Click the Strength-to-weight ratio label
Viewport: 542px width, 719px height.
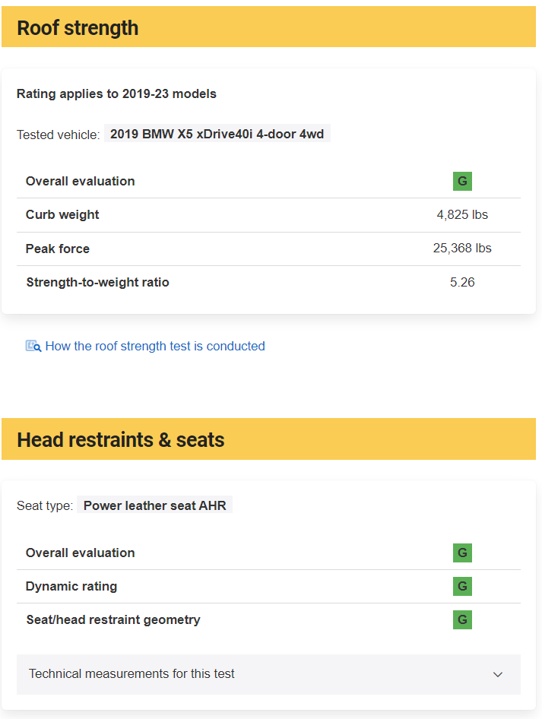tap(97, 282)
